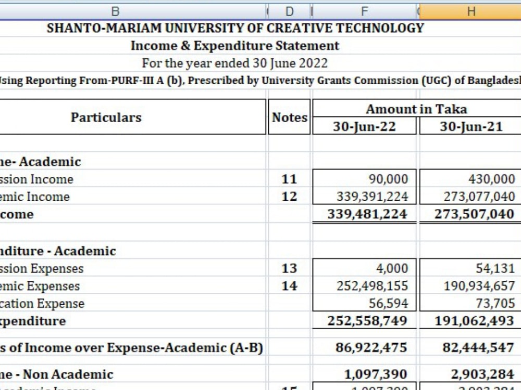Click 'Income over Expense-Academic (A-B)' label
This screenshot has height=390, width=521.
coord(144,348)
